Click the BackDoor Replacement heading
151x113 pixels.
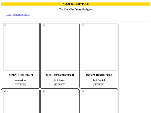pyautogui.click(x=60, y=75)
